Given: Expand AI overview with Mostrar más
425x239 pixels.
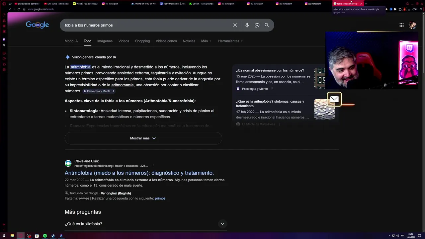Looking at the screenshot, I should point(143,138).
